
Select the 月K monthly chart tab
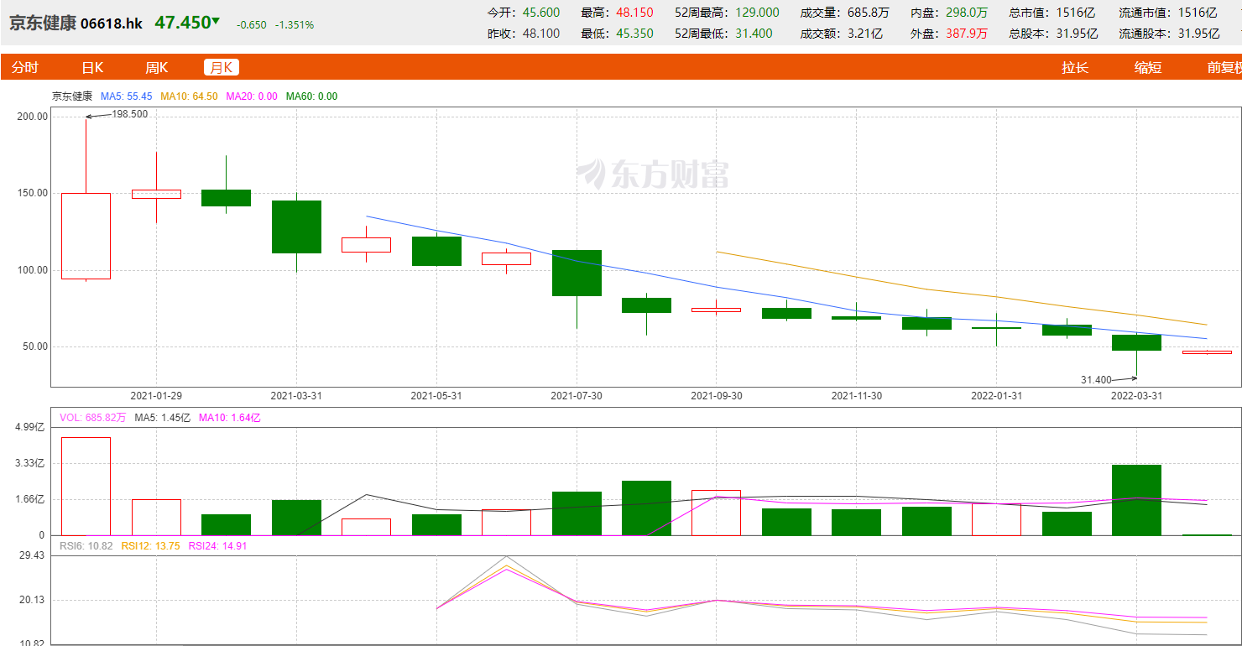222,68
